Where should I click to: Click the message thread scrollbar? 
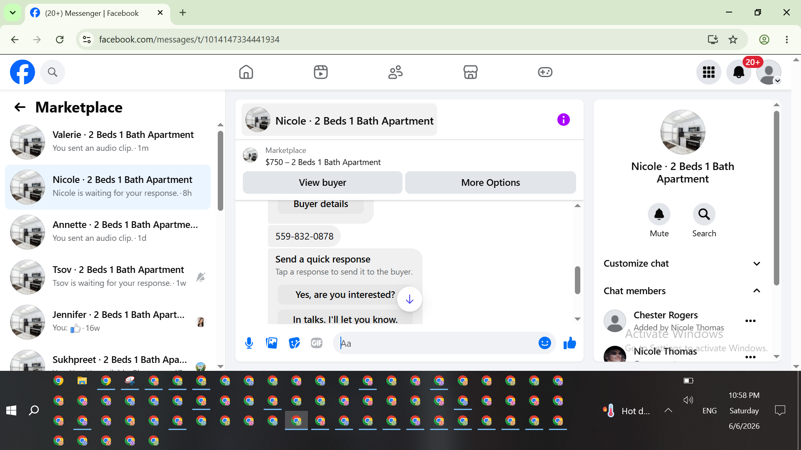click(577, 280)
